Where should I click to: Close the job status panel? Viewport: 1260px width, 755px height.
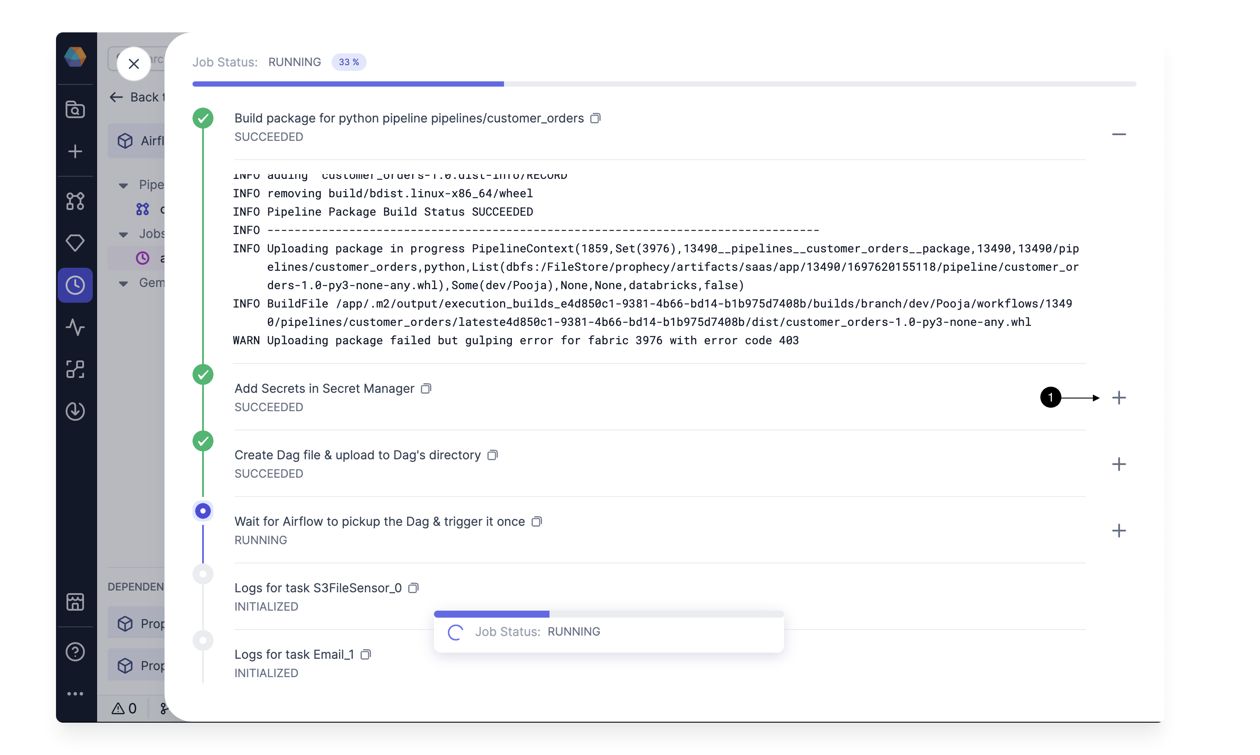(134, 64)
